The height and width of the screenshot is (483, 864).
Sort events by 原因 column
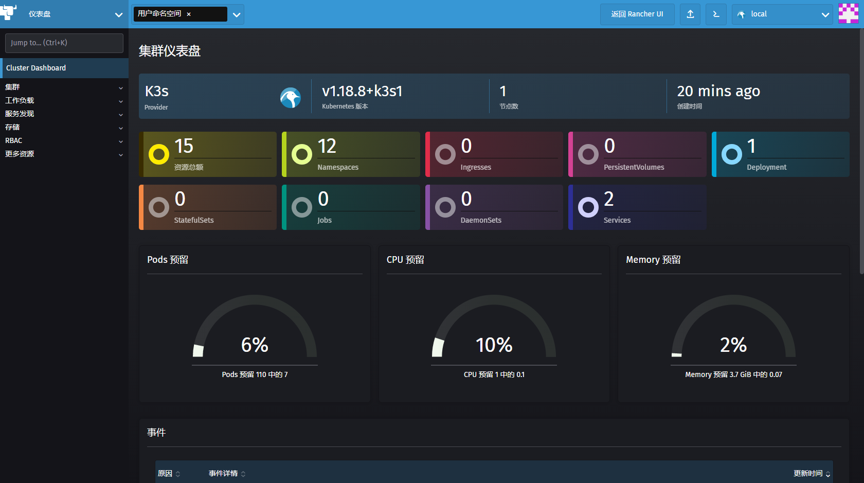click(x=169, y=474)
